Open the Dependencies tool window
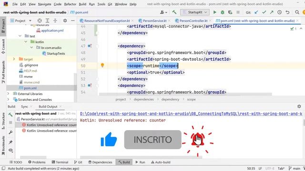 coord(100,162)
